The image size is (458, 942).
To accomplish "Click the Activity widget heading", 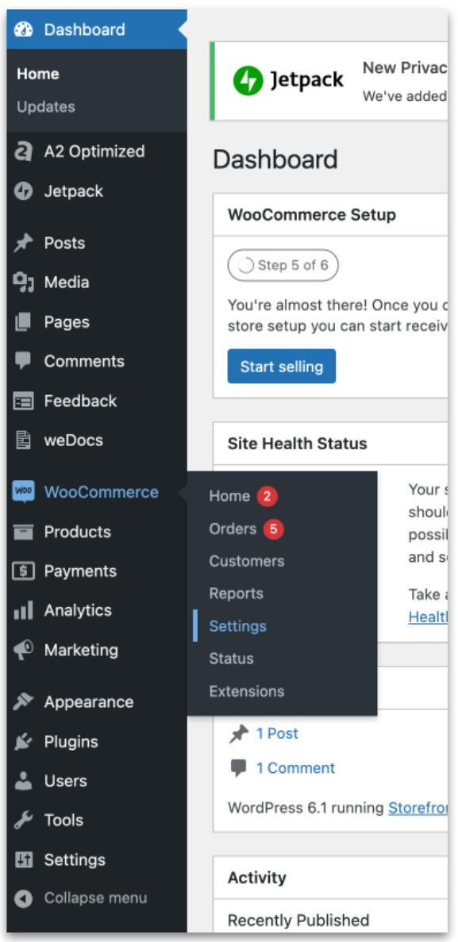I will click(x=256, y=878).
